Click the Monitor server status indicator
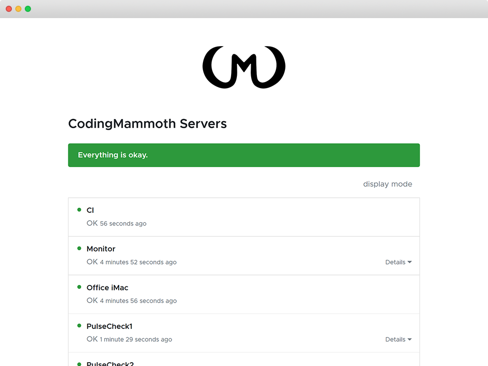The image size is (488, 366). [x=80, y=248]
